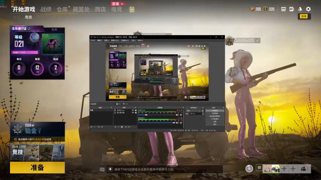Click 开始推流 button in OBS controls

(215, 111)
